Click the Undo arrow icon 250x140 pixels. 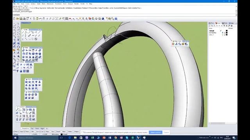click(41, 19)
